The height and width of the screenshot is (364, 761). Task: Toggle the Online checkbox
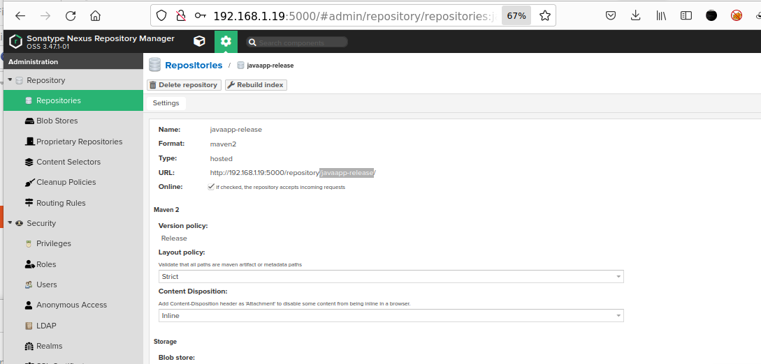click(x=211, y=186)
